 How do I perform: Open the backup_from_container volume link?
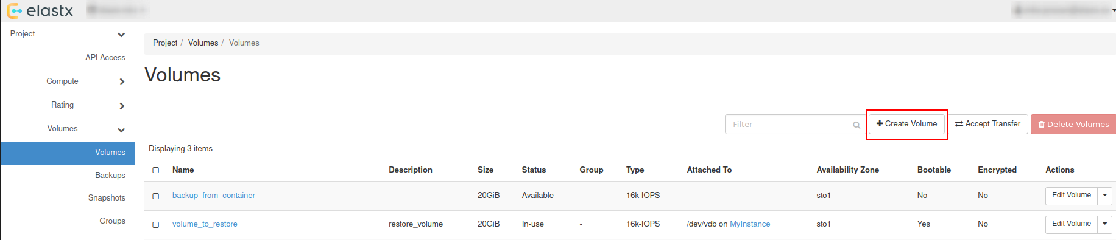pyautogui.click(x=214, y=196)
